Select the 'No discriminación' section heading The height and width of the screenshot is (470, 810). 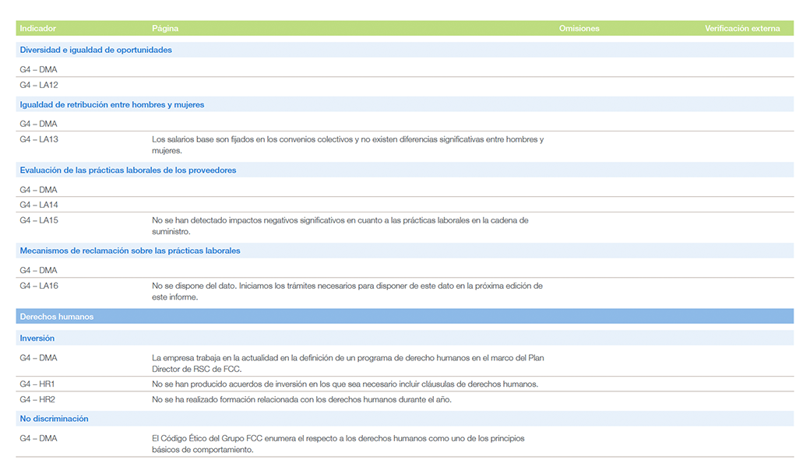[54, 419]
